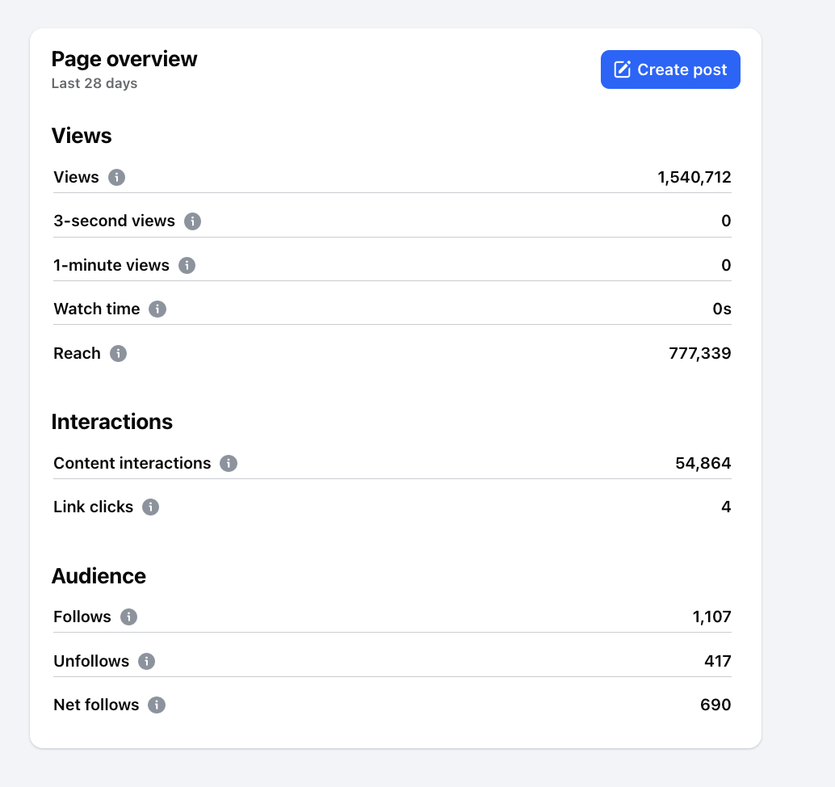Click info icon next to Link clicks
The height and width of the screenshot is (787, 835).
151,507
